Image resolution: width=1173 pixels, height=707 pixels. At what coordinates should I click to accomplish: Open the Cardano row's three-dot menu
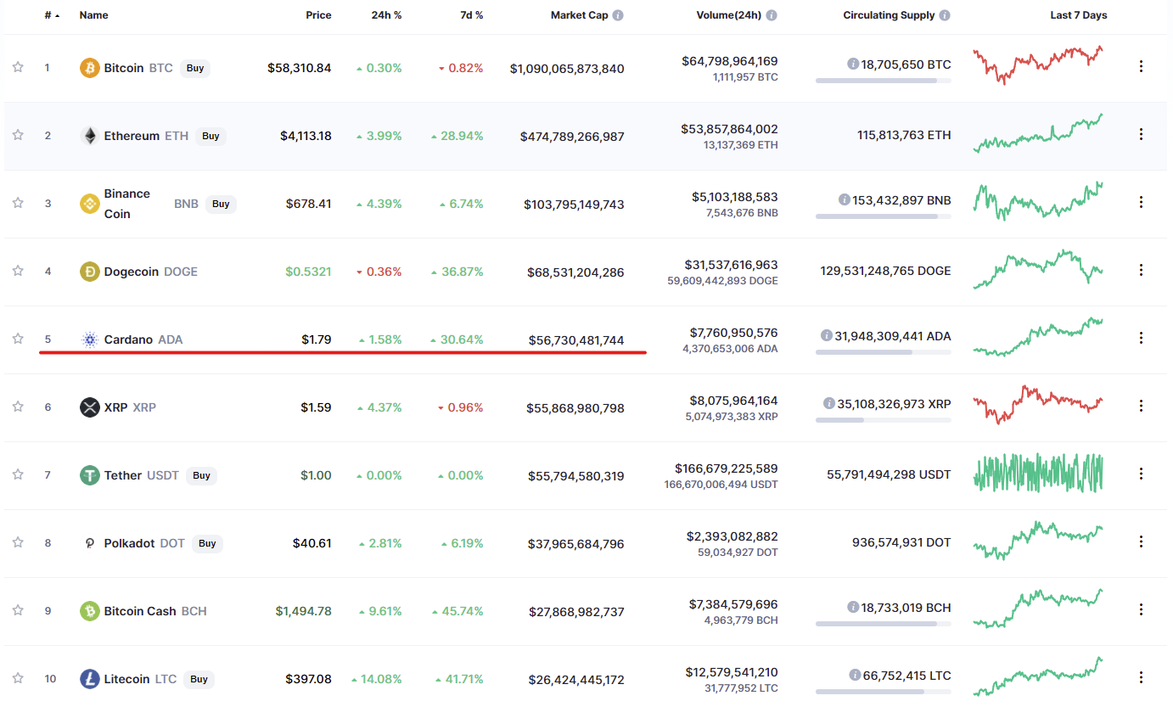1142,338
